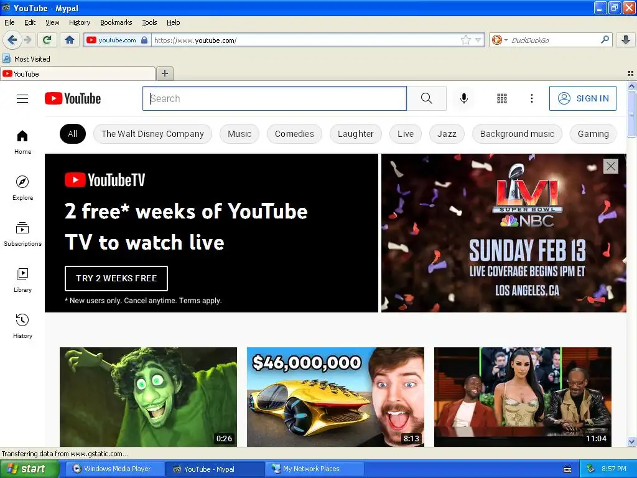Screen dimensions: 637x478
Task: Filter by the Comedies chip
Action: pos(294,134)
